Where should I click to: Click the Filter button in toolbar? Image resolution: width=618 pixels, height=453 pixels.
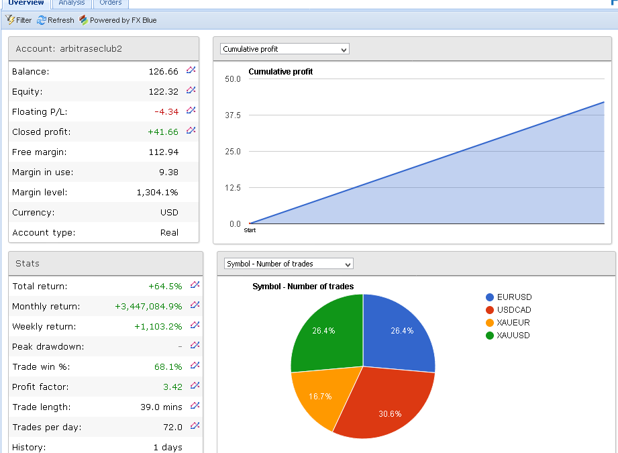coord(19,20)
